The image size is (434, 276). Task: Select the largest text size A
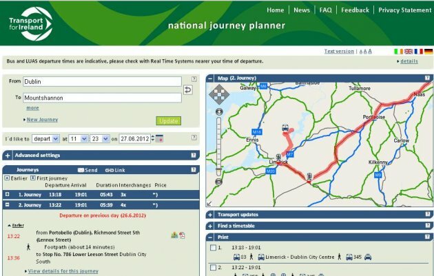click(370, 51)
